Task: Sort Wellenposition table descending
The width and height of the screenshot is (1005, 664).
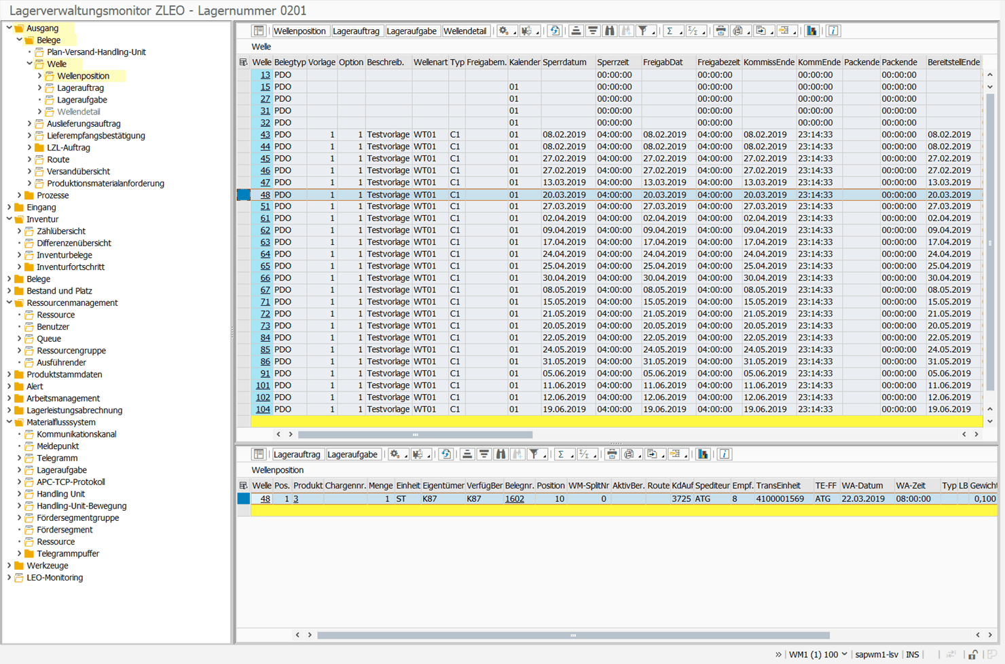Action: click(x=484, y=454)
